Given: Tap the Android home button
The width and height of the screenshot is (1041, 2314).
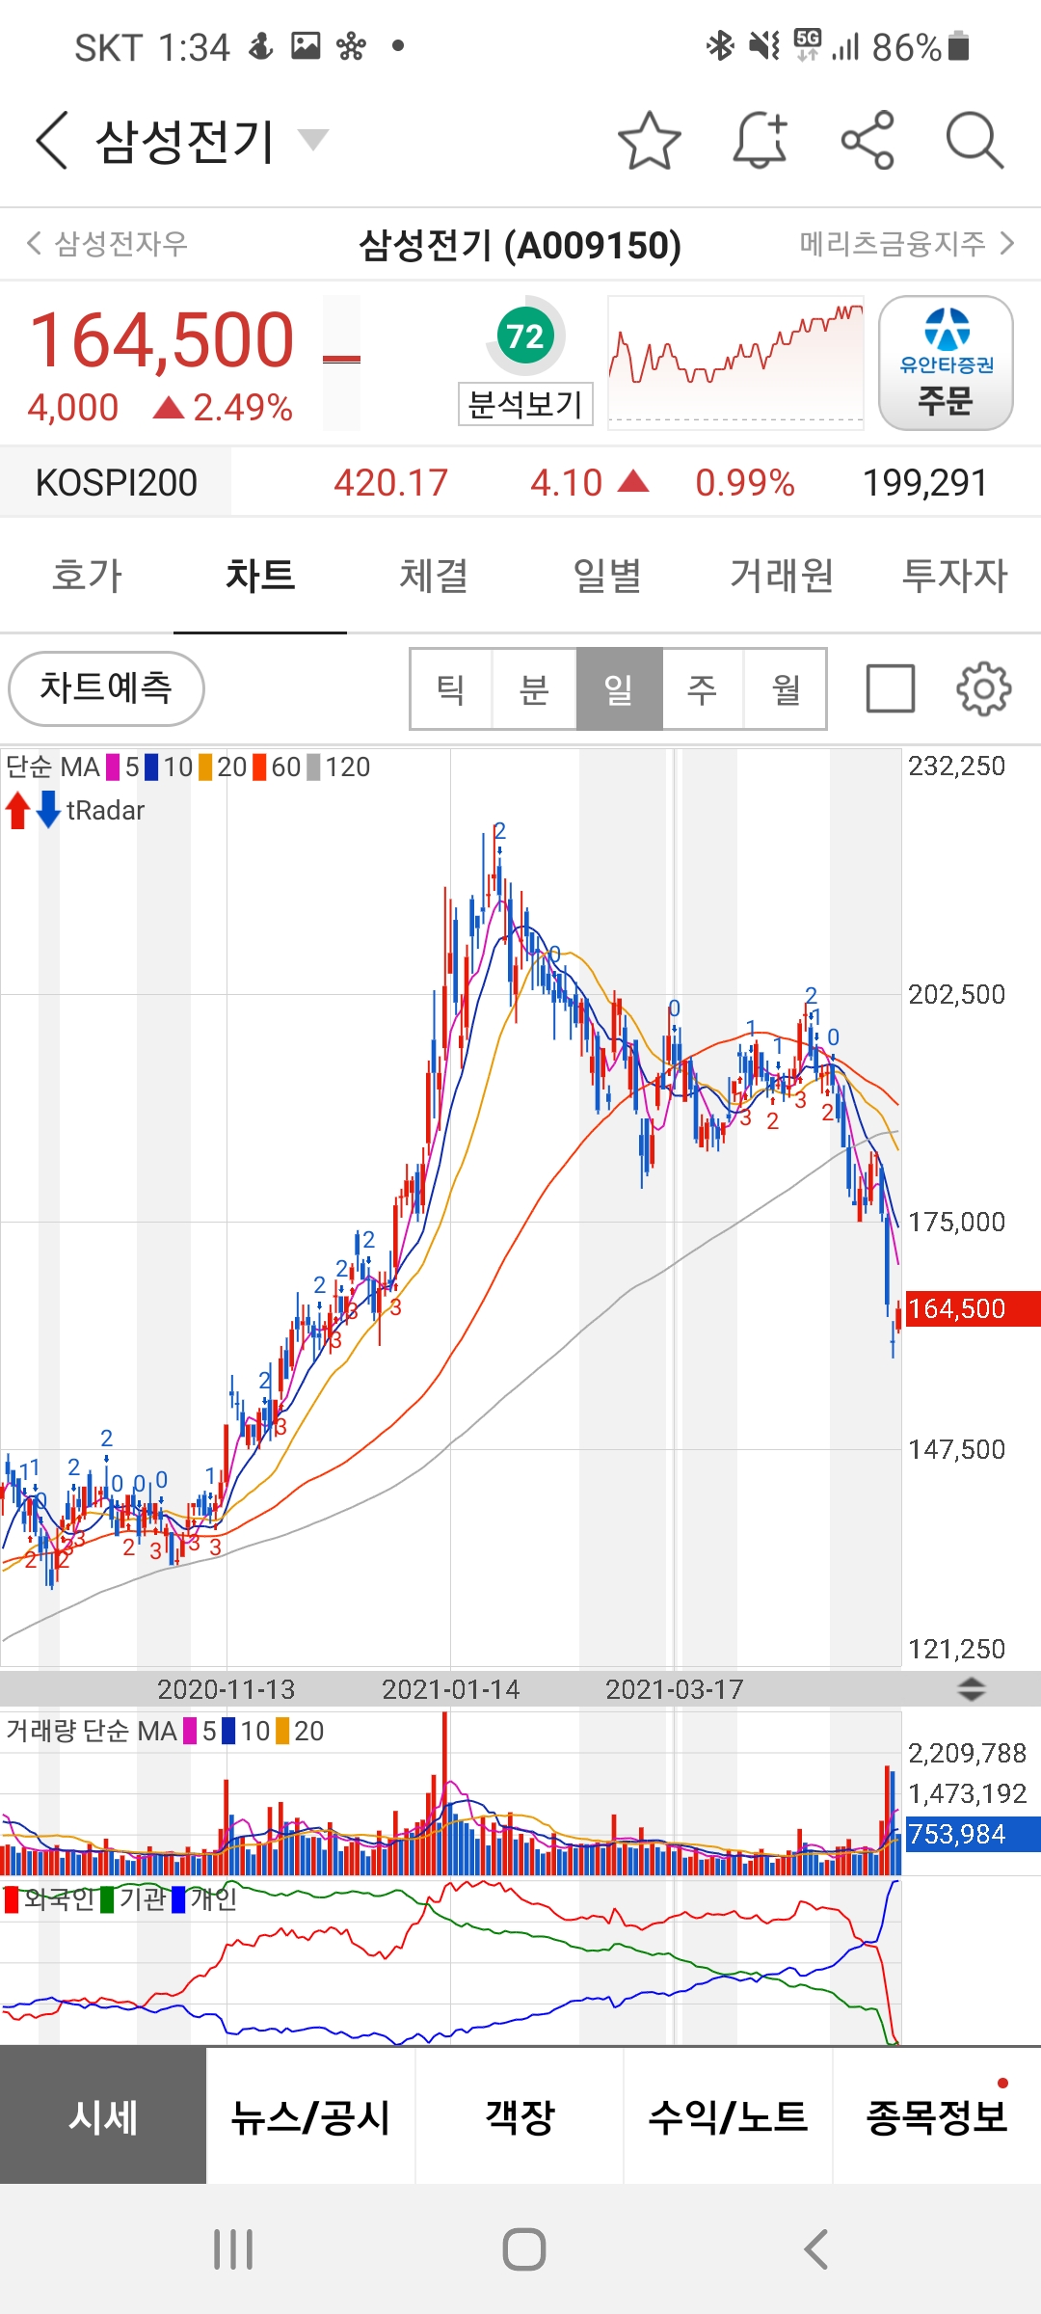Looking at the screenshot, I should click(x=523, y=2249).
